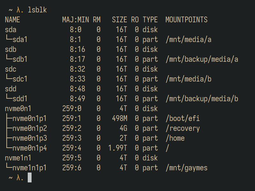Select the sda1 partition name
This screenshot has width=255, height=191.
(20, 39)
